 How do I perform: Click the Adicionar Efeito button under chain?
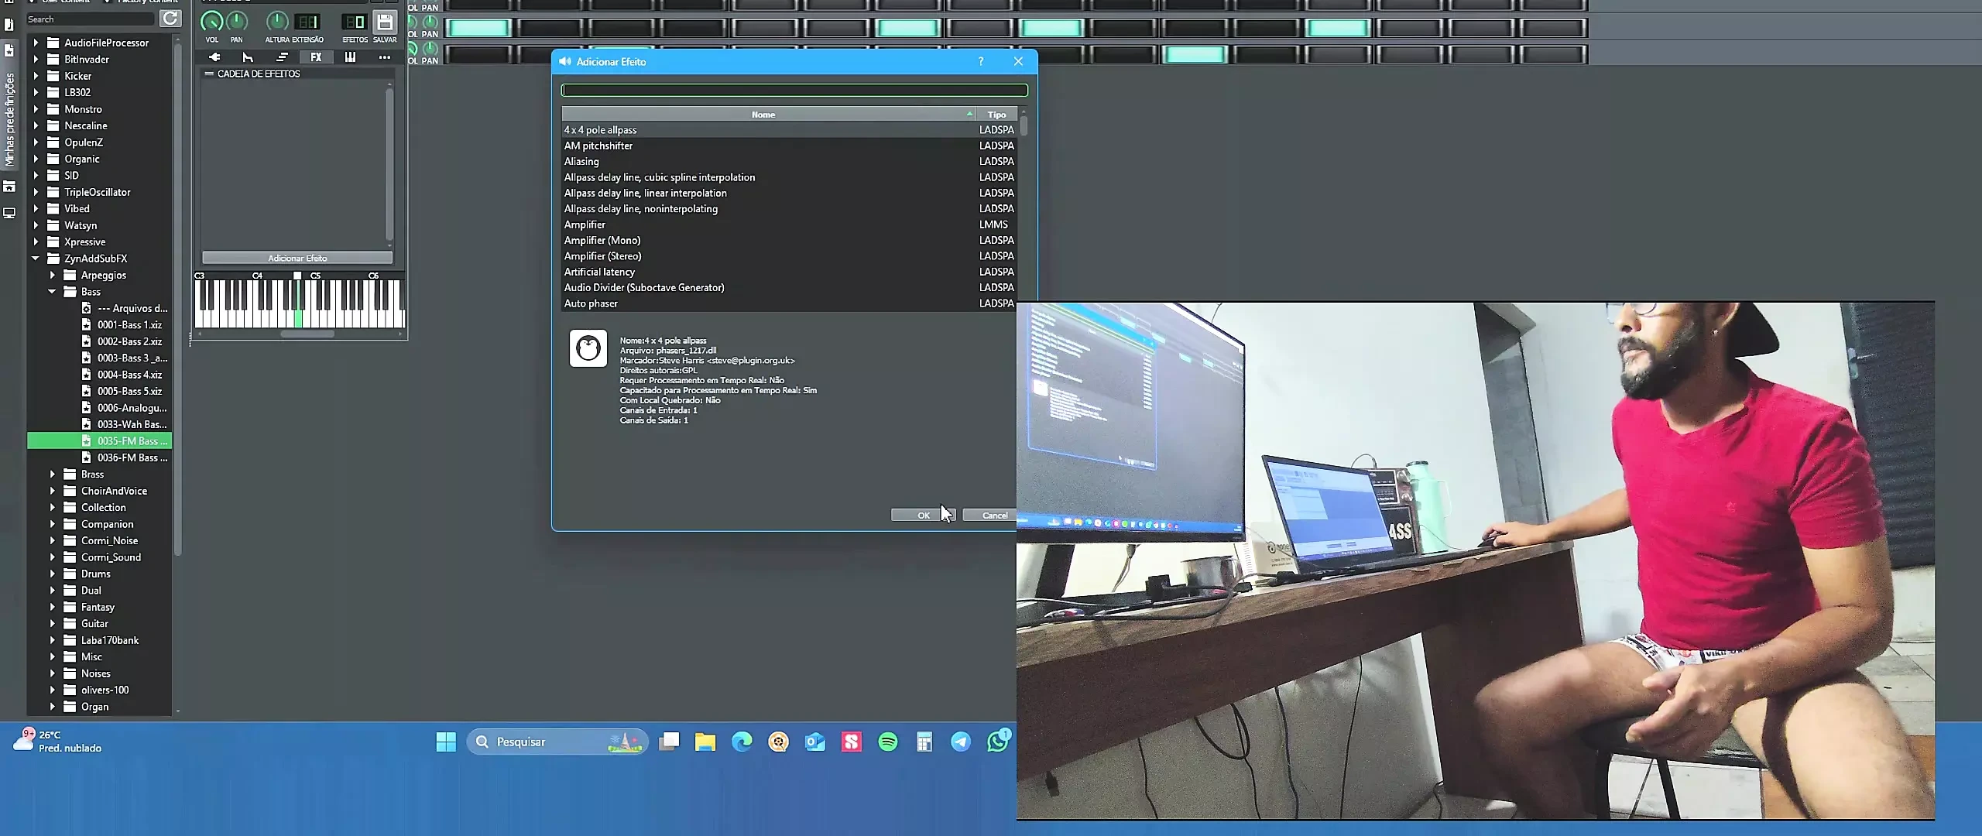[x=297, y=258]
